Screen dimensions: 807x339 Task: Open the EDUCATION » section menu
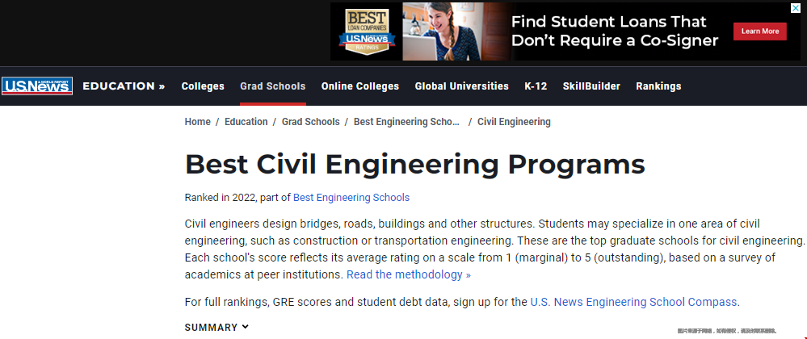(124, 86)
